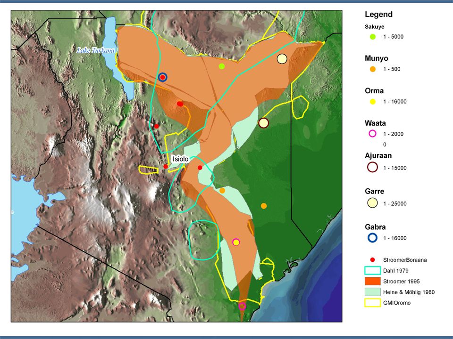Click the '1 - 2000' range text

(393, 134)
